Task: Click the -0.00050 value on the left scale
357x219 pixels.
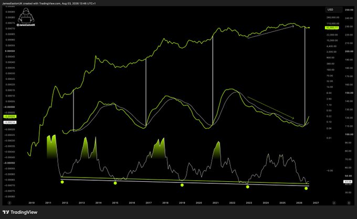Action: (x=9, y=163)
